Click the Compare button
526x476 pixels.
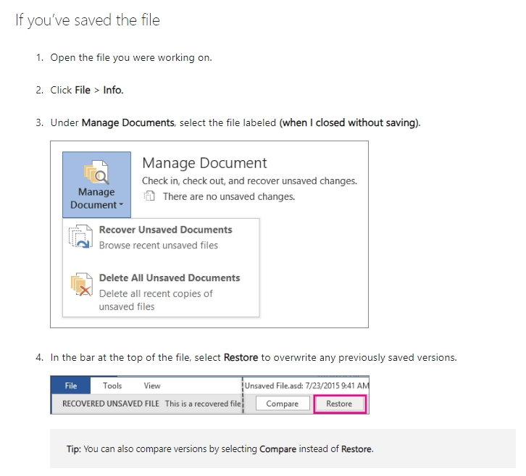(282, 404)
